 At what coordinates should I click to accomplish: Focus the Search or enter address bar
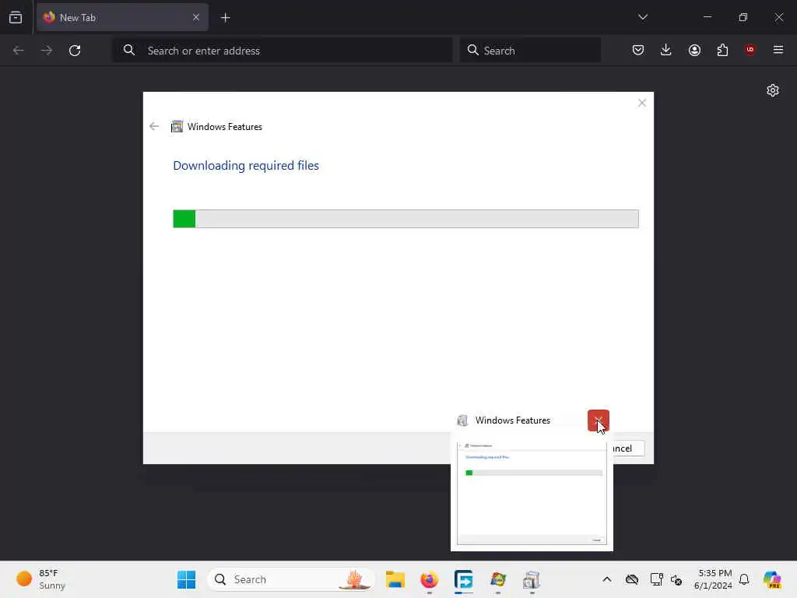point(282,51)
